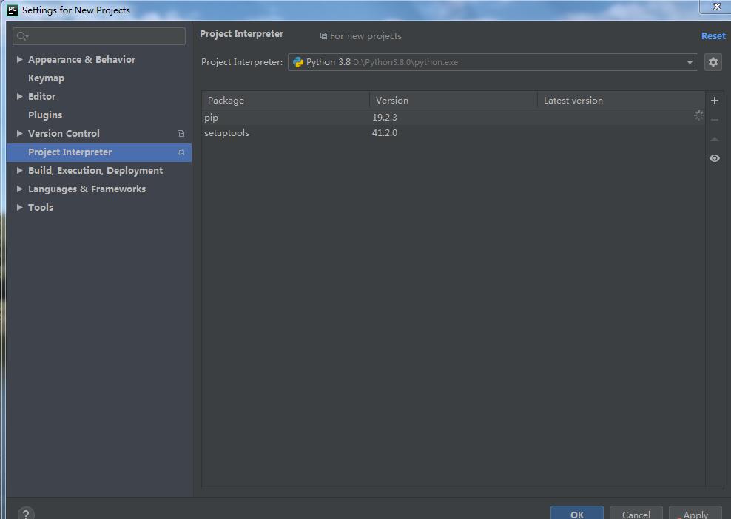Open help with question mark button

[x=26, y=514]
